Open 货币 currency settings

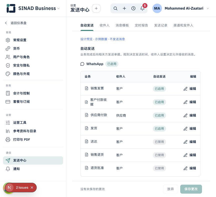coord(33,48)
